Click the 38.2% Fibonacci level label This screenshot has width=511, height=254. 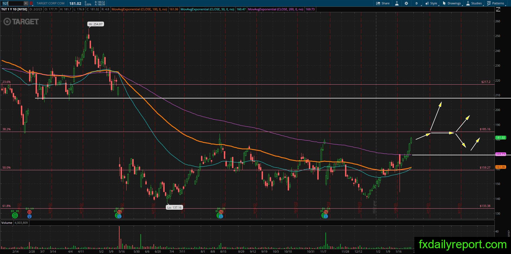7,129
